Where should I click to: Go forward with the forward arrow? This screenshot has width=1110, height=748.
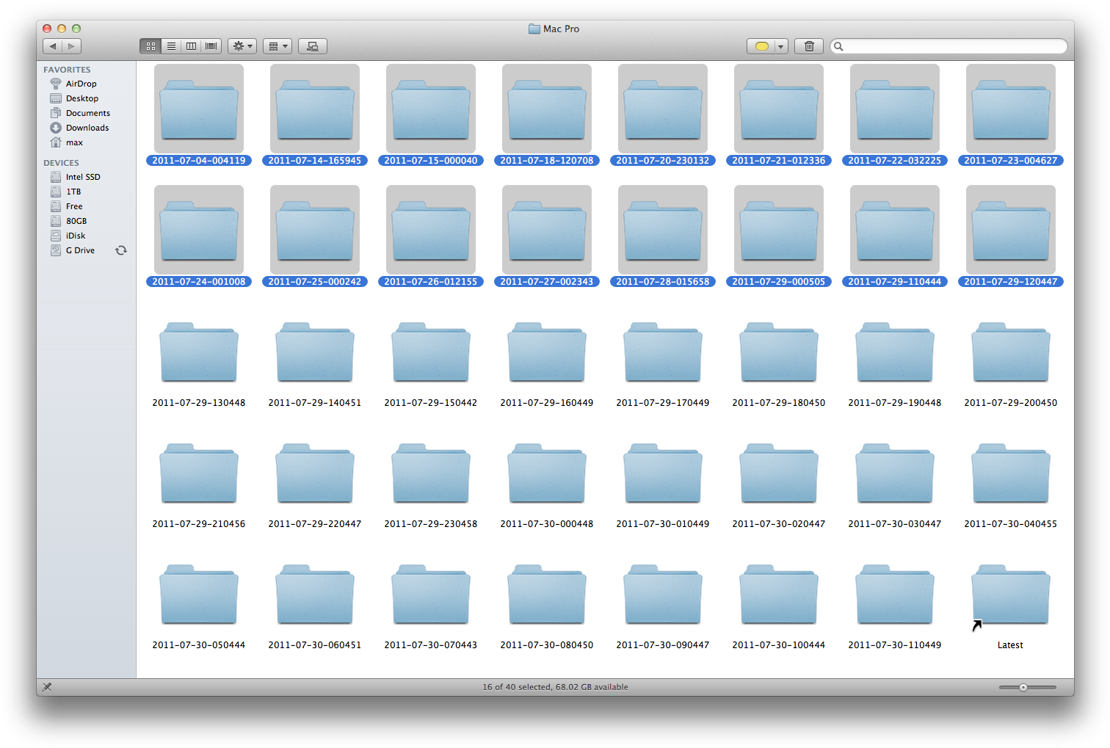click(x=71, y=46)
